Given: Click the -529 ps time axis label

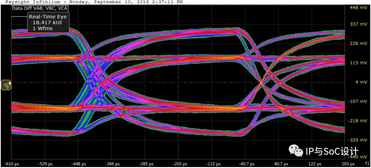Looking at the screenshot, I should coord(45,164).
